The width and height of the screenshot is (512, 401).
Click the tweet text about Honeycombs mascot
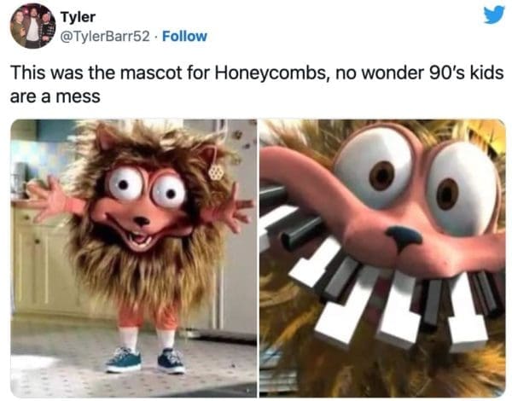(x=257, y=84)
